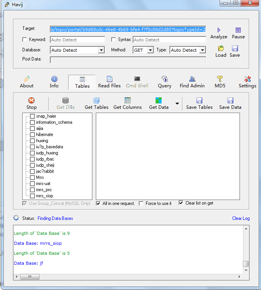Click the red Stop icon

(x=31, y=100)
